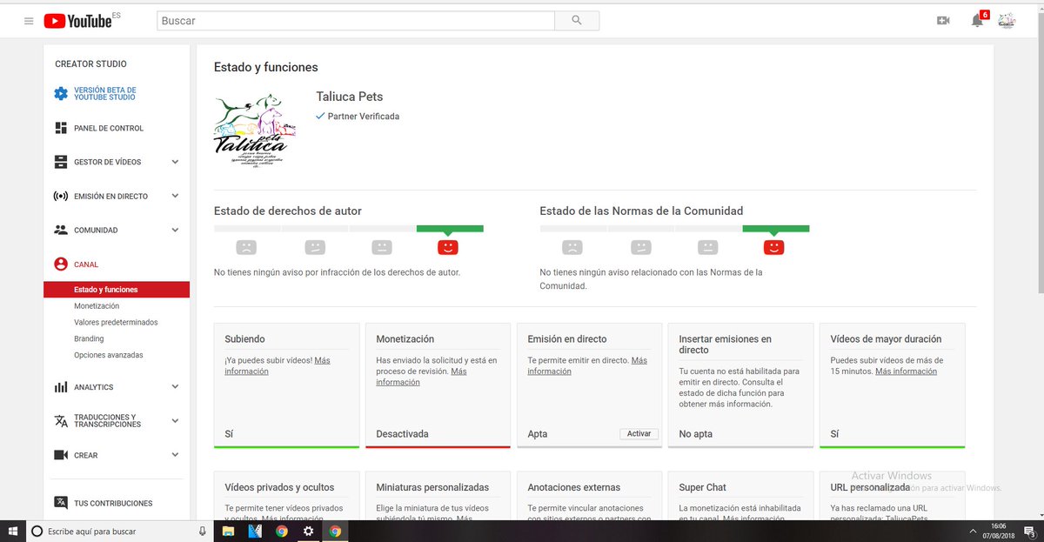The image size is (1044, 542).
Task: Click the Desactivada status in Monetización card
Action: pyautogui.click(x=402, y=433)
